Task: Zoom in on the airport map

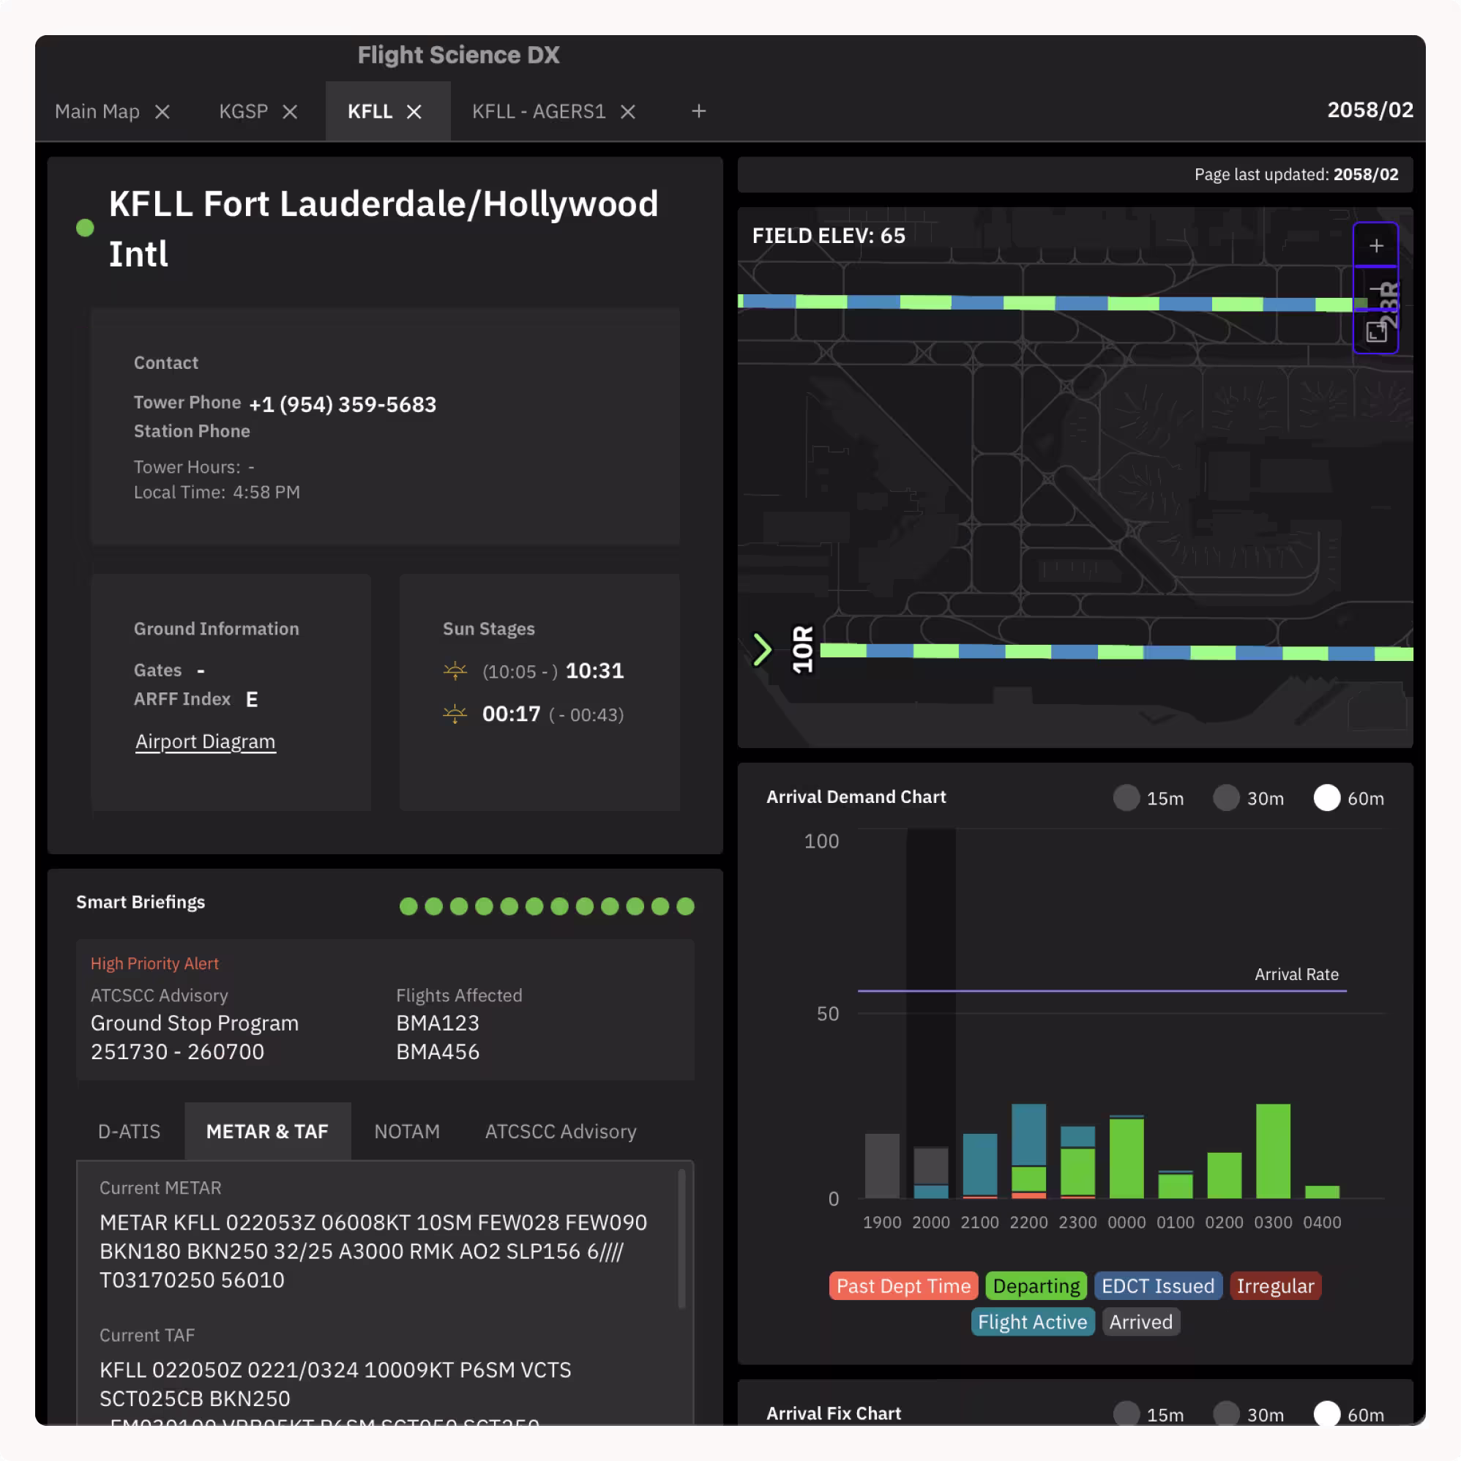Action: coord(1375,246)
